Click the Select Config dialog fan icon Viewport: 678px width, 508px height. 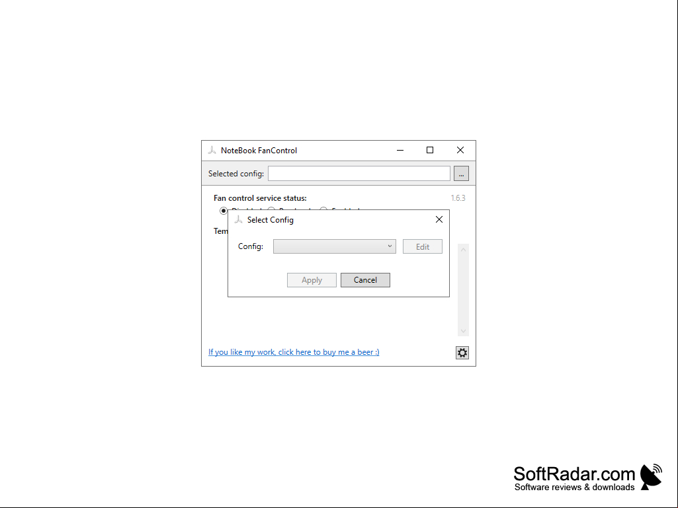click(x=238, y=219)
